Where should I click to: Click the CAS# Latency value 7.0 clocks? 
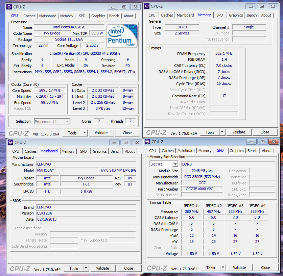coord(224,66)
